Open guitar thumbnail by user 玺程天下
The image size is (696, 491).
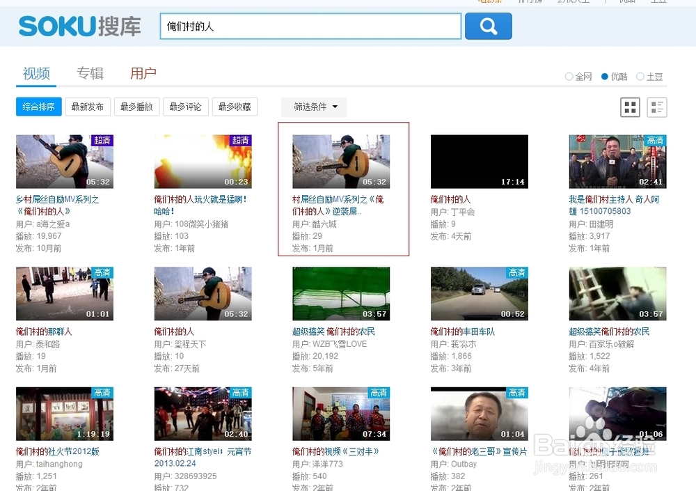point(203,294)
